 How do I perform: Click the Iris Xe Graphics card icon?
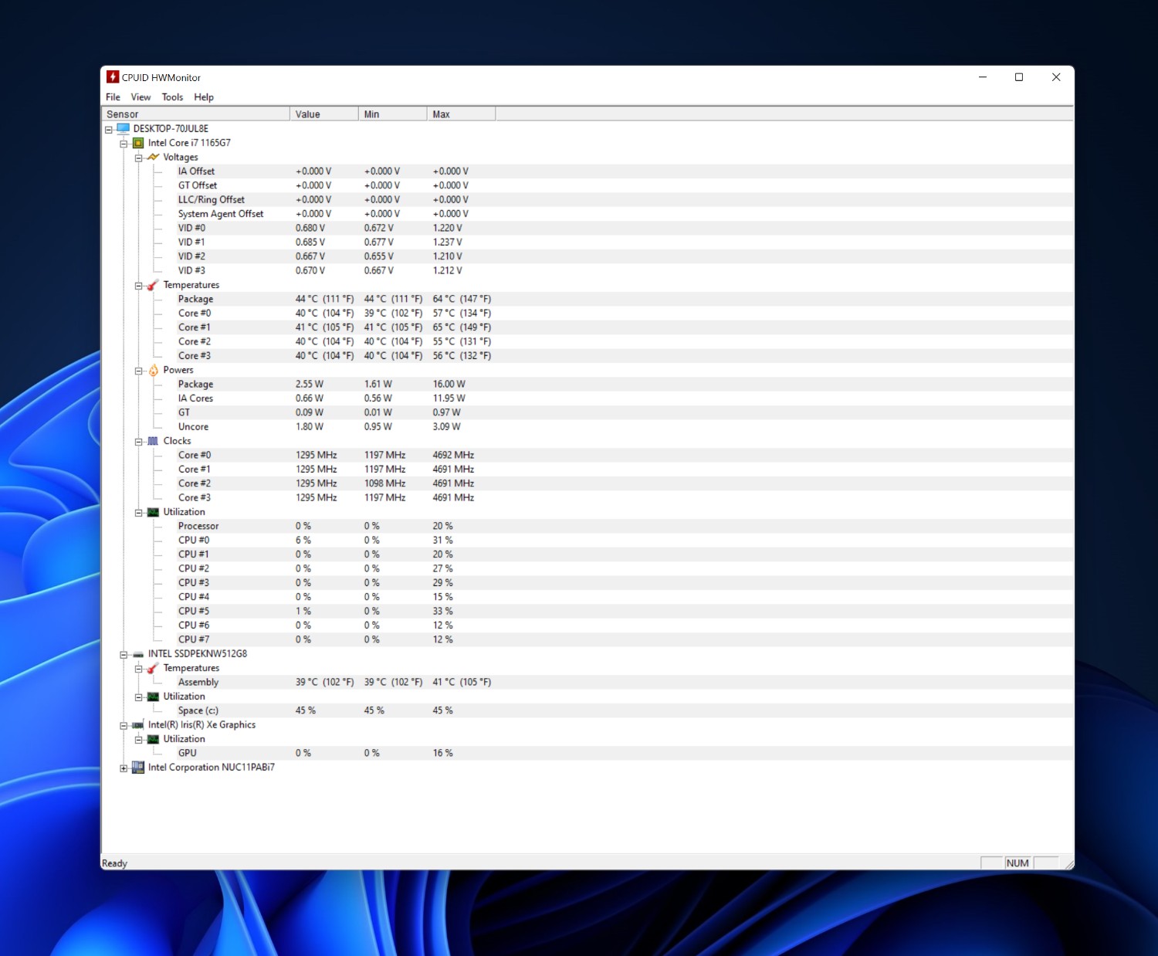click(x=138, y=725)
